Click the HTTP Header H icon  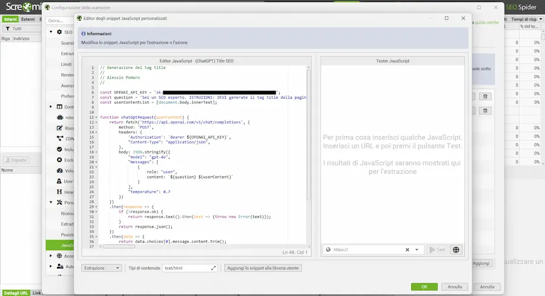click(x=59, y=192)
